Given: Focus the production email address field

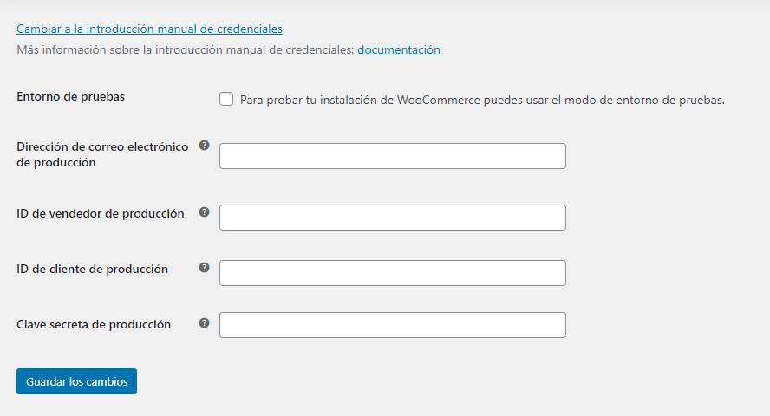Looking at the screenshot, I should point(392,156).
